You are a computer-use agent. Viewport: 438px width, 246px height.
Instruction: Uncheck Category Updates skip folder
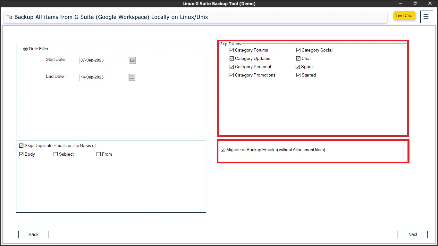pyautogui.click(x=232, y=59)
